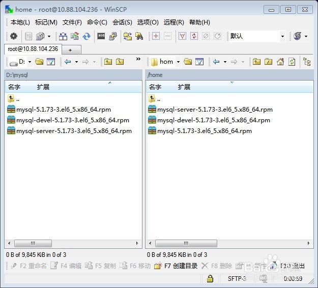Viewport: 318px width, 288px height.
Task: Go to local parent directory icon
Action: coord(108,61)
